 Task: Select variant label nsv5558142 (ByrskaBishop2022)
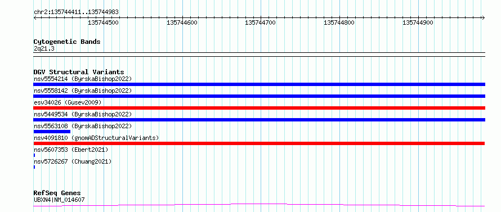pyautogui.click(x=82, y=91)
